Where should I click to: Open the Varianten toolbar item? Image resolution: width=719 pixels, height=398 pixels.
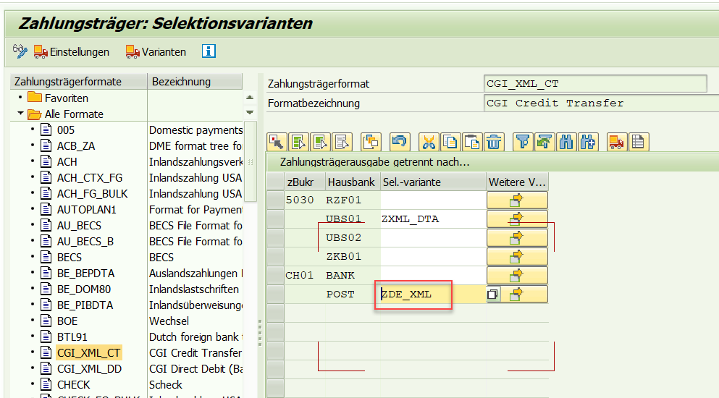pos(156,51)
